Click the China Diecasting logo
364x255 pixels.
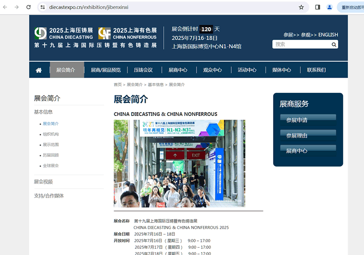point(64,34)
